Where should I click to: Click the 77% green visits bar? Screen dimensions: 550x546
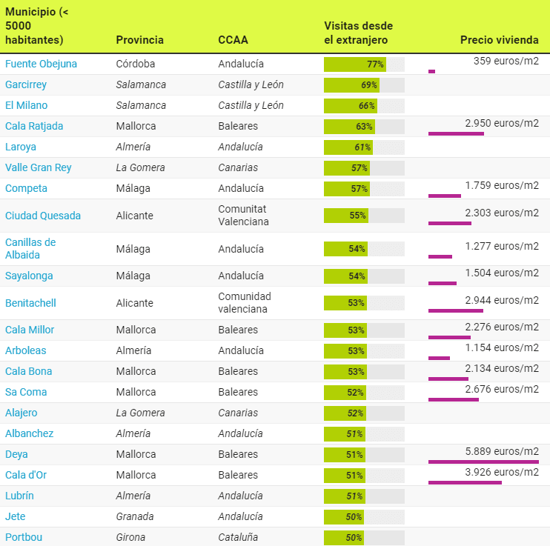354,64
